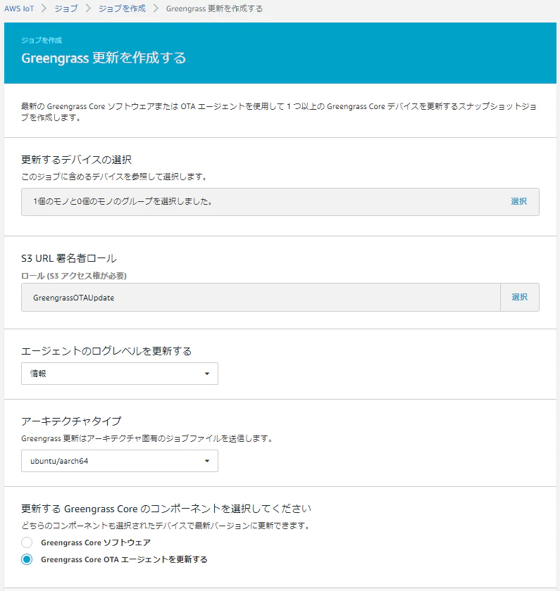Click 選択 button for S3 URL signer role
The image size is (560, 591).
pos(519,297)
